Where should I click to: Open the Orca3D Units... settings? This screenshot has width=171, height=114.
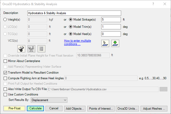(127, 109)
